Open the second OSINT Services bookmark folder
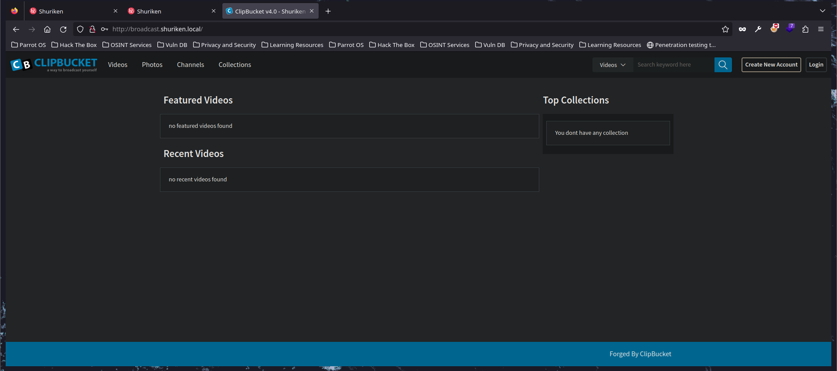 click(x=445, y=45)
